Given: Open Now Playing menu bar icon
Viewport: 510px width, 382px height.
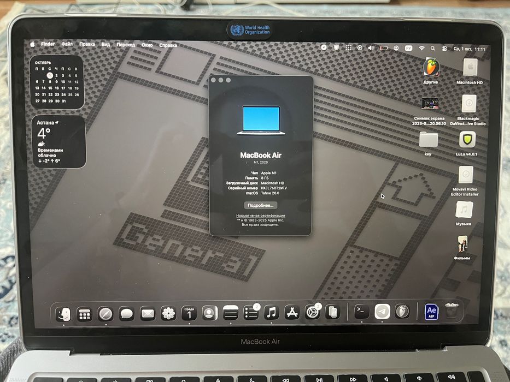Looking at the screenshot, I should coord(360,48).
